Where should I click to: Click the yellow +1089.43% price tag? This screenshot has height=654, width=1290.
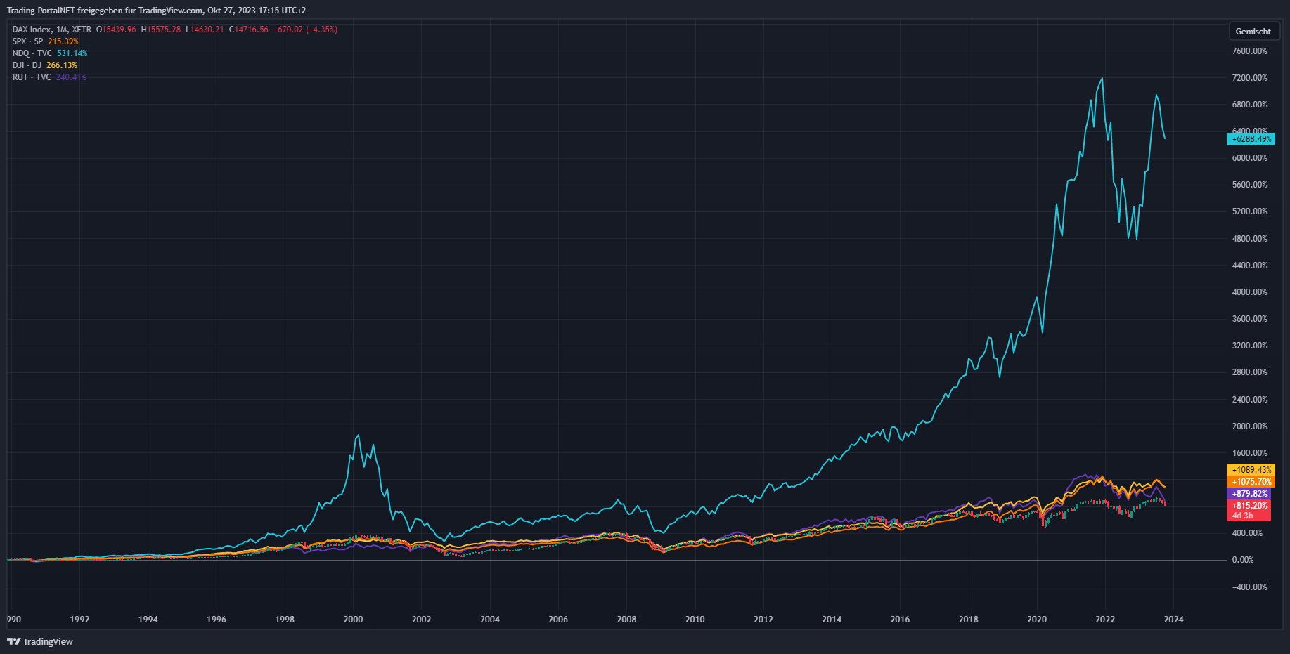point(1251,470)
